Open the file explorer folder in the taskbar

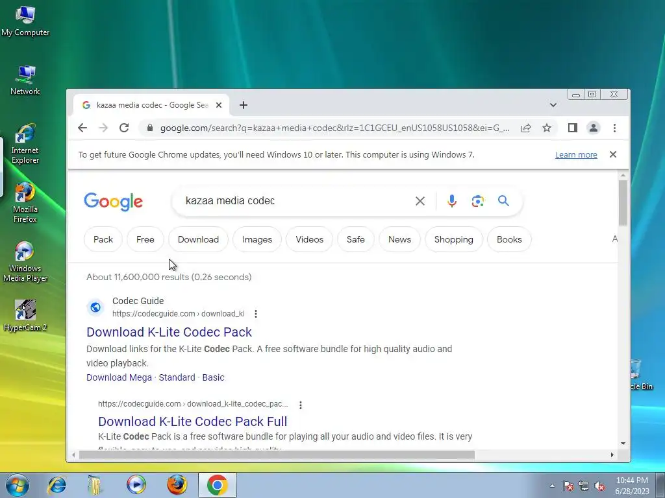coord(95,485)
